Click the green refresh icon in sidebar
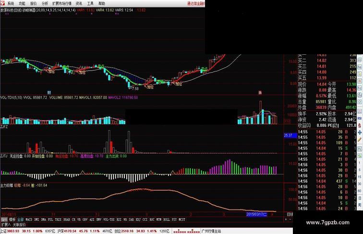The width and height of the screenshot is (363, 234). coord(360,156)
